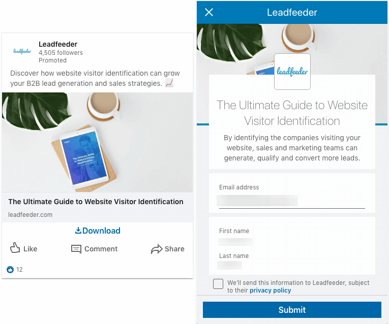Viewport: 389px width, 324px height.
Task: Open the privacy policy link
Action: tap(270, 290)
